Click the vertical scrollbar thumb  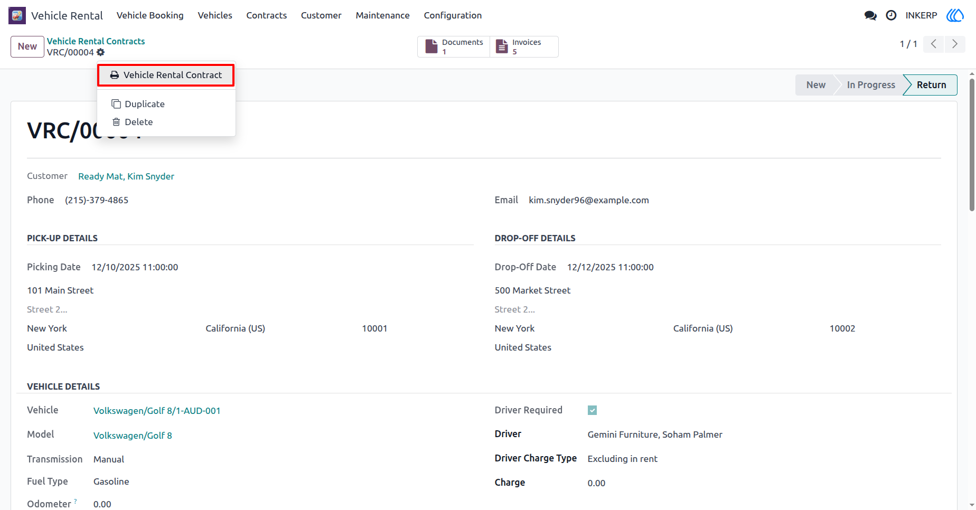coord(972,145)
